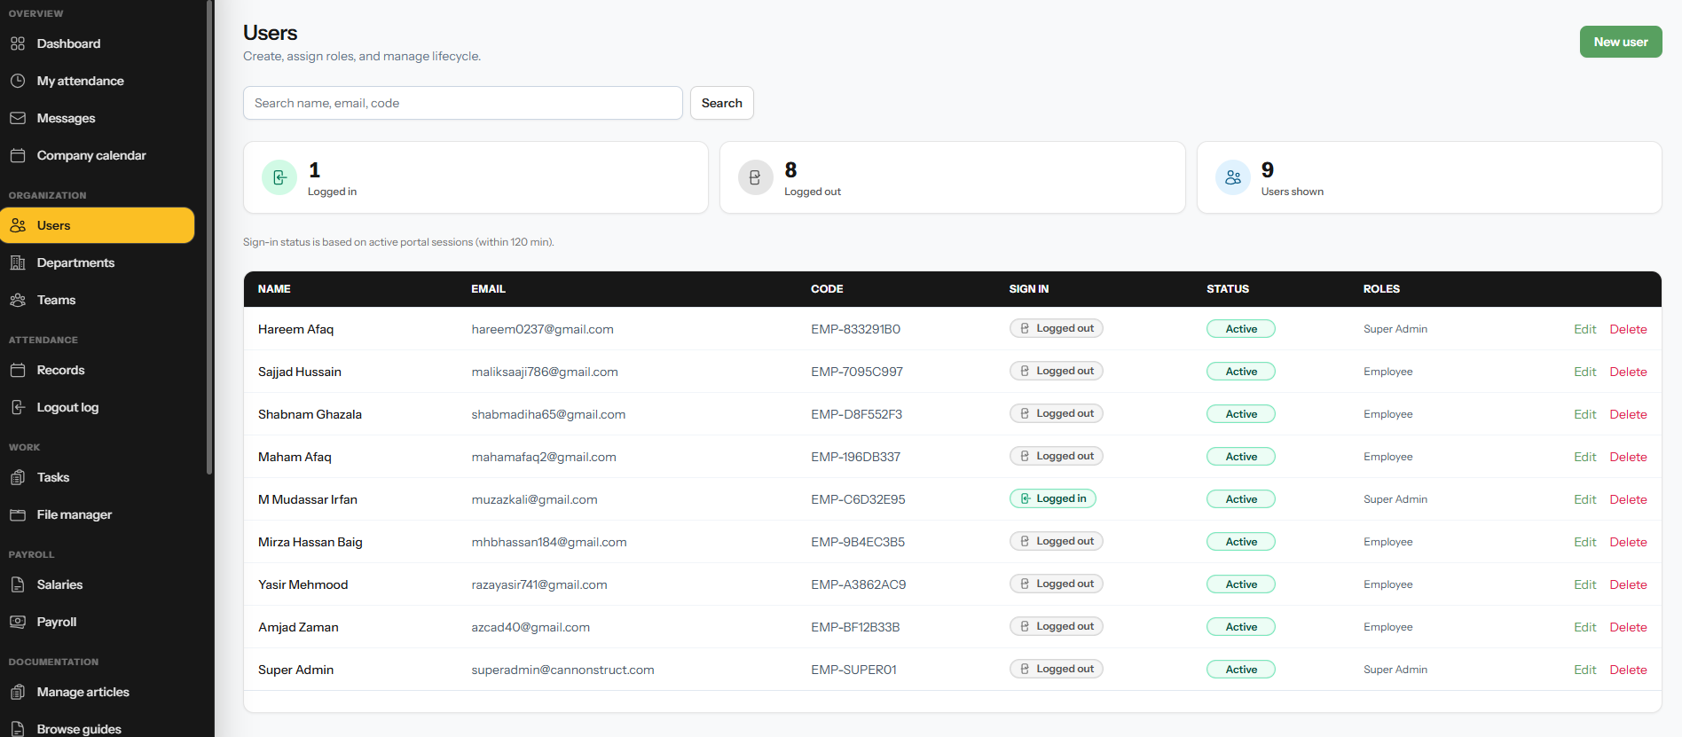Click the Salaries document icon
The image size is (1682, 737).
coord(18,584)
